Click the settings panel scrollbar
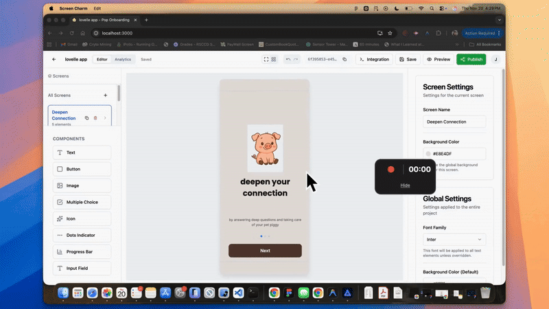This screenshot has height=309, width=549. pyautogui.click(x=504, y=167)
